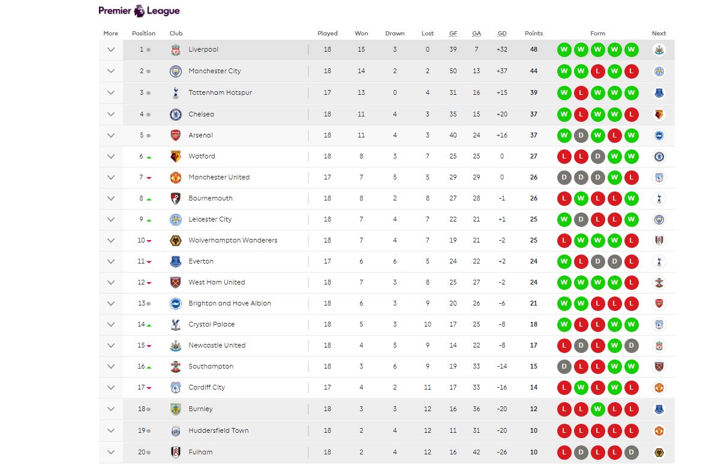Click Chelsea's next opponent badge
This screenshot has height=470, width=718.
(x=659, y=114)
